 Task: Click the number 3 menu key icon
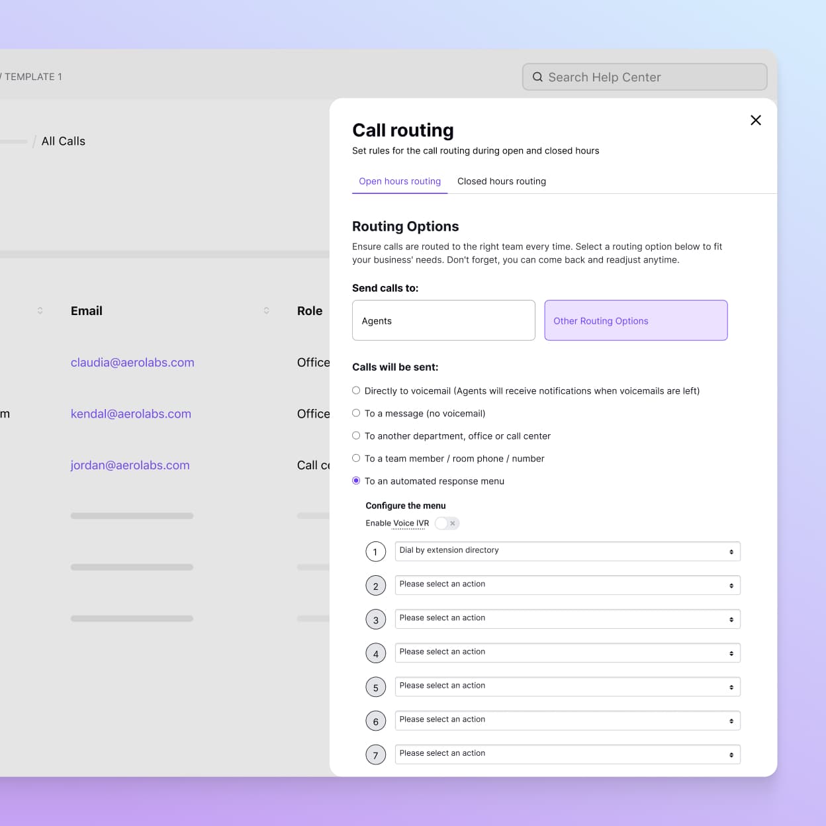click(x=375, y=619)
